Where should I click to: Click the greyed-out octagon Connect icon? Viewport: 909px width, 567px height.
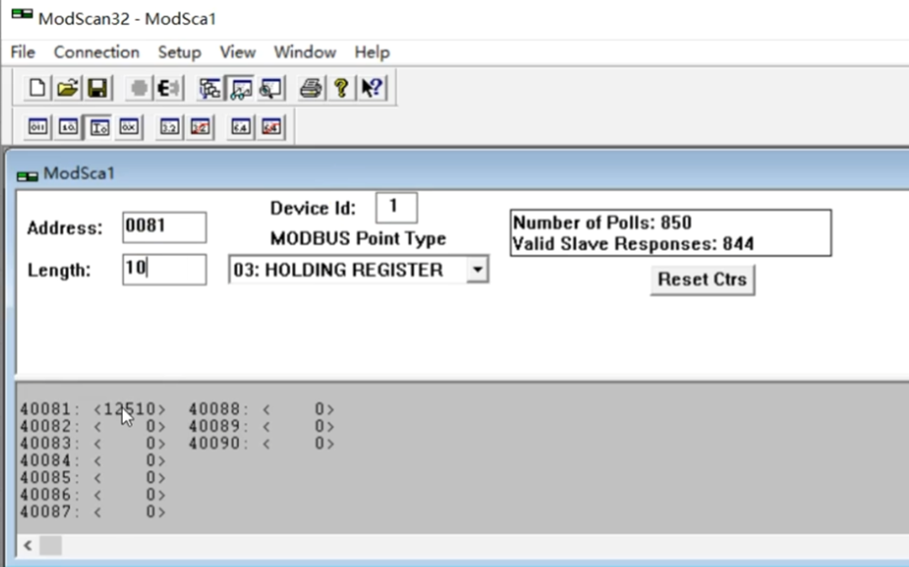tap(138, 88)
